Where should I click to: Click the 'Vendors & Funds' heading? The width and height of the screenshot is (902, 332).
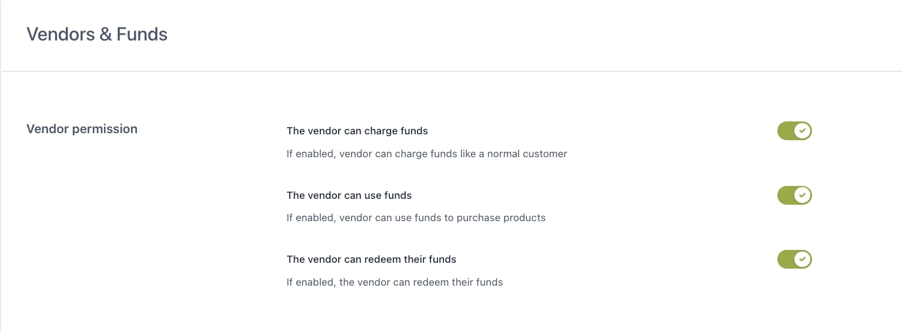pyautogui.click(x=97, y=35)
